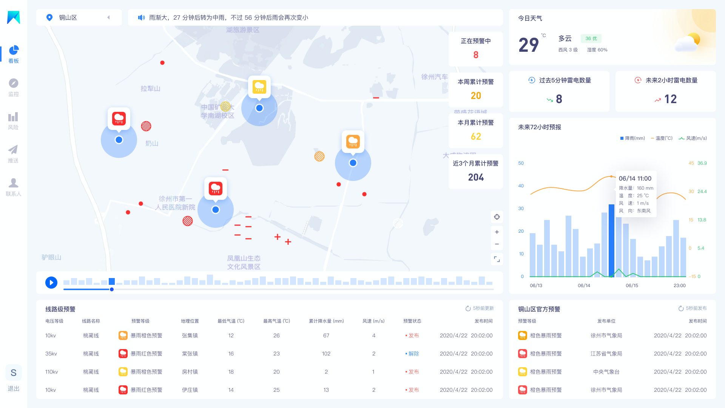725x408 pixels.
Task: Refresh 线路级预警 via 5秒前更新
Action: [x=480, y=308]
